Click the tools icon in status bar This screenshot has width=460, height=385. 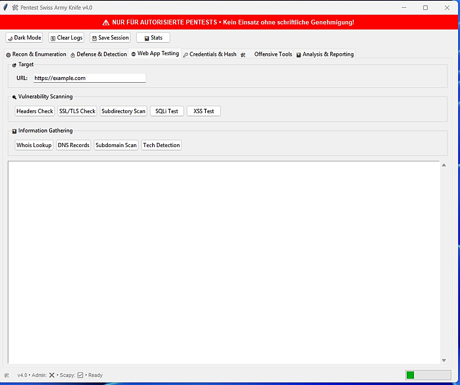click(x=7, y=375)
